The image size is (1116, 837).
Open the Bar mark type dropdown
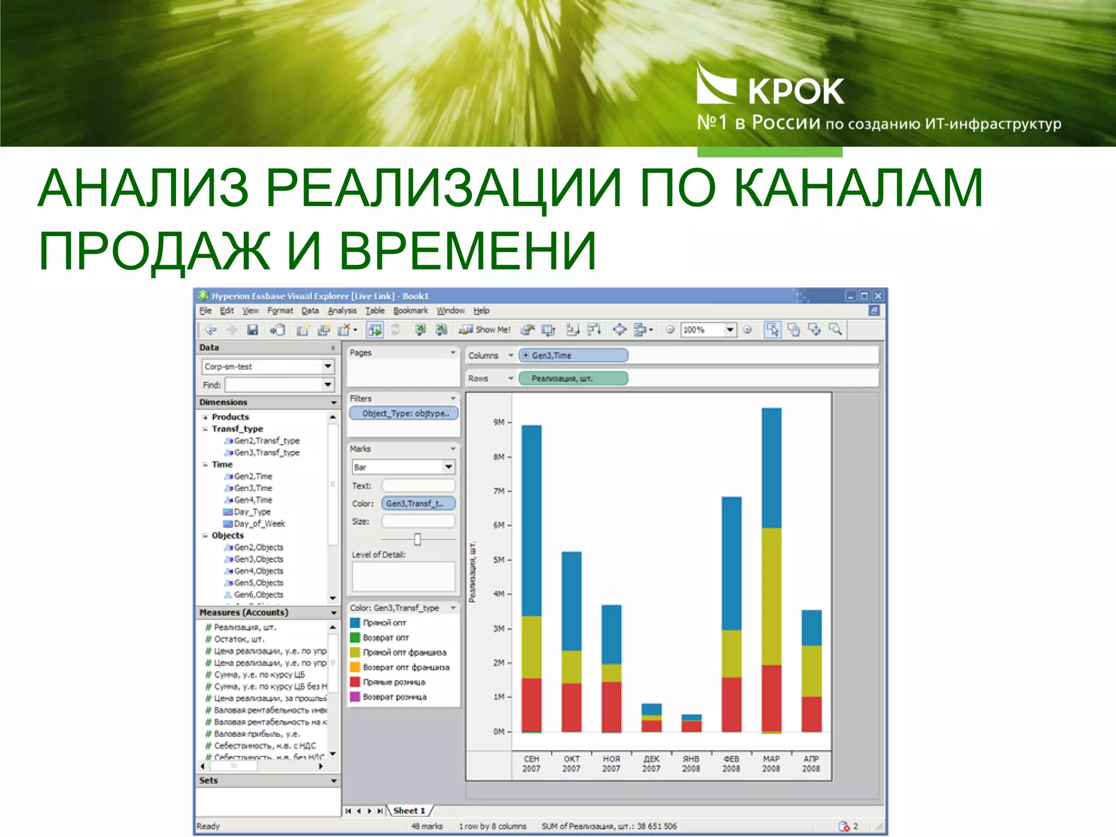pos(448,467)
